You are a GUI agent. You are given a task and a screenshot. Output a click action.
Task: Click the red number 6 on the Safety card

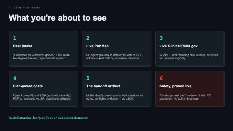pyautogui.click(x=161, y=78)
